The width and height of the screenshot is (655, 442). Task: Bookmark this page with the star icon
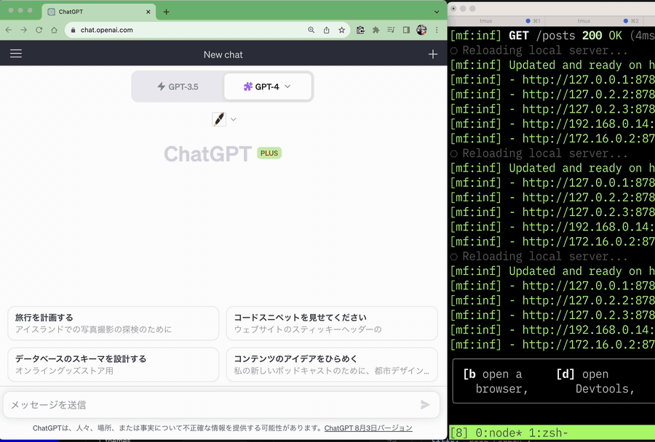[x=341, y=30]
